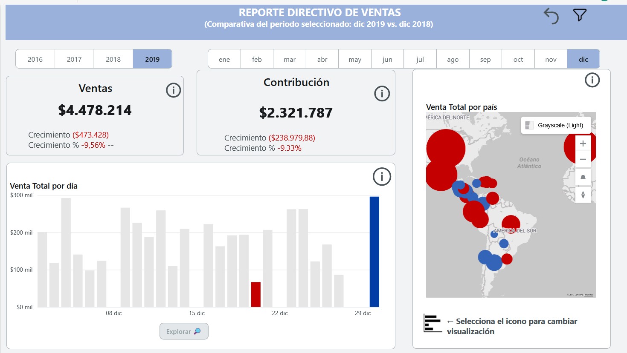627x353 pixels.
Task: Open info icon on Ventas card
Action: tap(173, 90)
